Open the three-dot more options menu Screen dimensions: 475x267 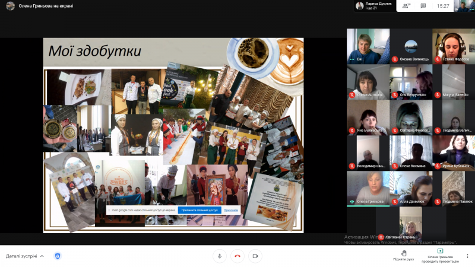(x=467, y=256)
